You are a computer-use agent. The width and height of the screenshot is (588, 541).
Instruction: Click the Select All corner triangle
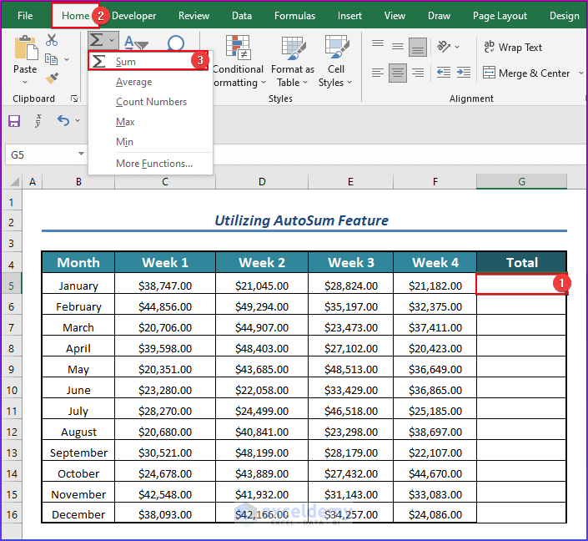point(15,182)
